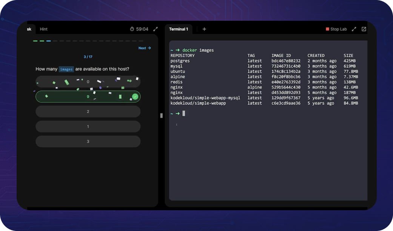Click the REPOSITORY column header
This screenshot has width=393, height=231.
click(x=182, y=55)
